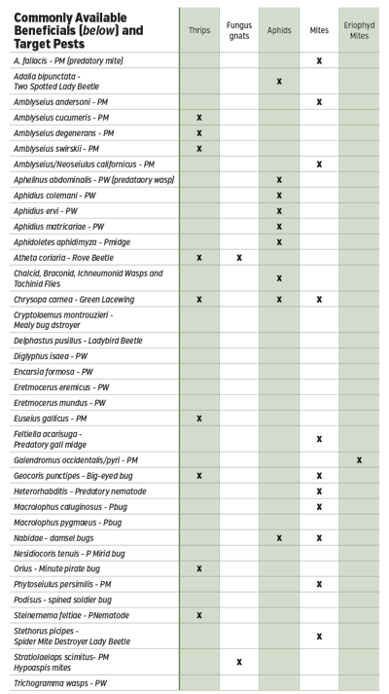Select row 'Amblyseius swirskii - PM'
The height and width of the screenshot is (694, 389).
coord(194,149)
